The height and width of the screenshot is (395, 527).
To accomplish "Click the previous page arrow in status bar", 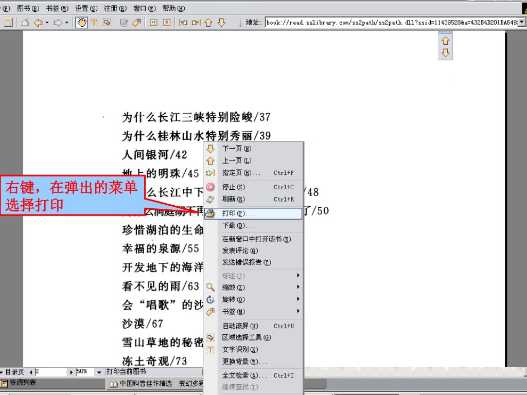I will tap(31, 372).
